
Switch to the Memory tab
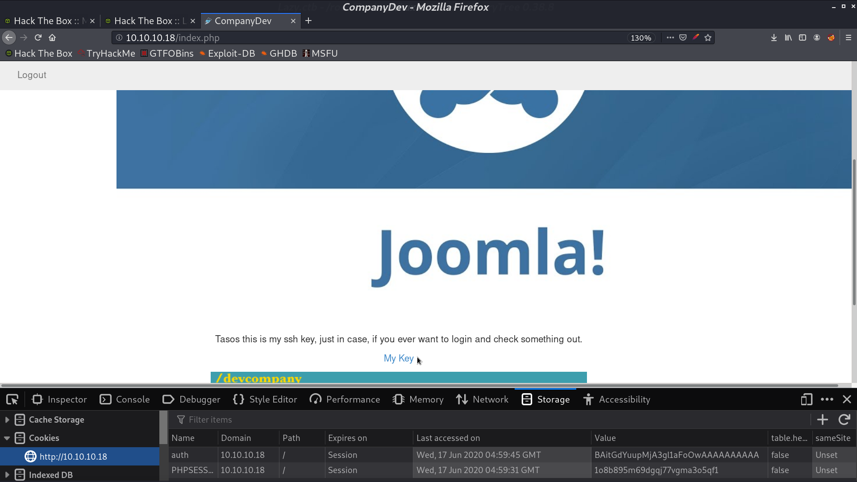pyautogui.click(x=418, y=399)
